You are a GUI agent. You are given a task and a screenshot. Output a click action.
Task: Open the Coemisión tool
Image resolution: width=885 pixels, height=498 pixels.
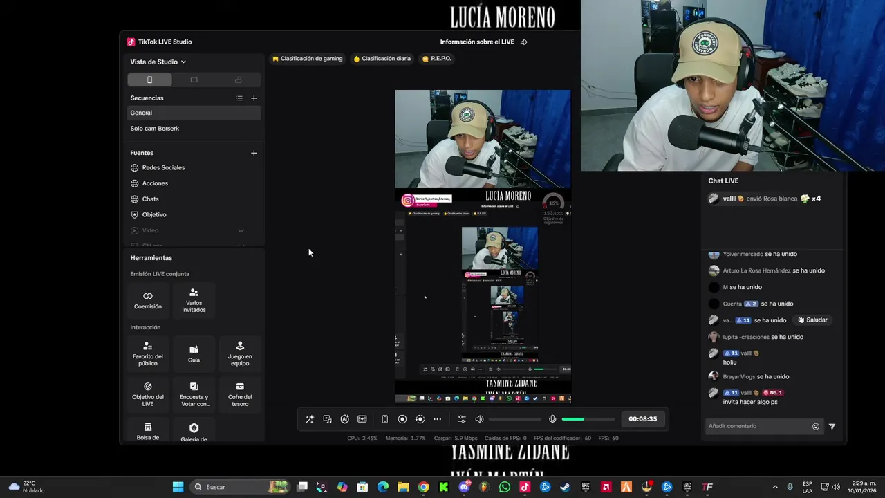(148, 301)
